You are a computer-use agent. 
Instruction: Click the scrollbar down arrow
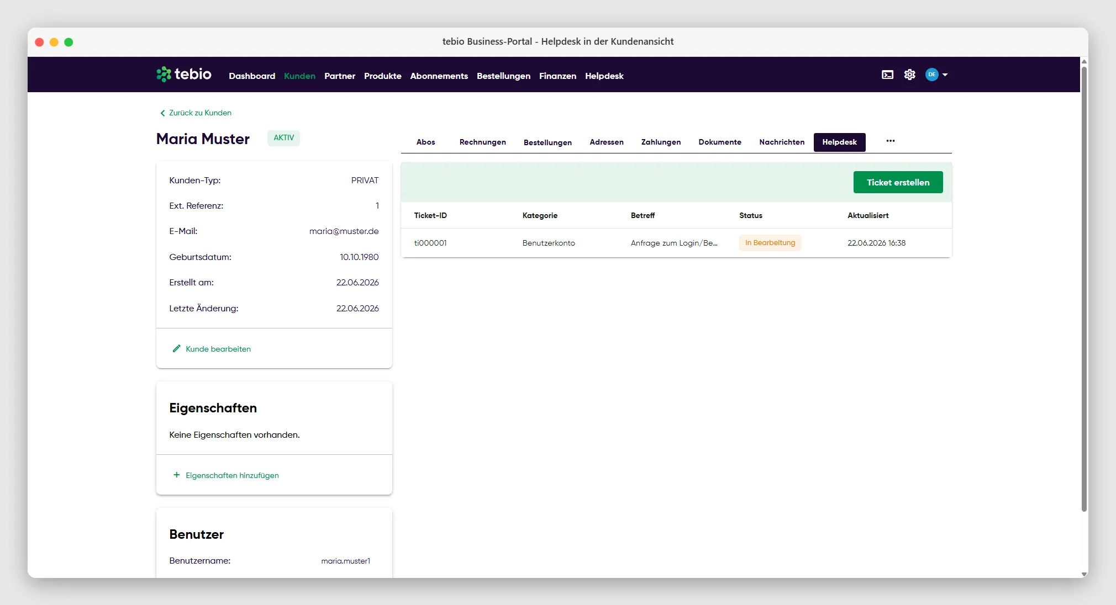[1084, 574]
